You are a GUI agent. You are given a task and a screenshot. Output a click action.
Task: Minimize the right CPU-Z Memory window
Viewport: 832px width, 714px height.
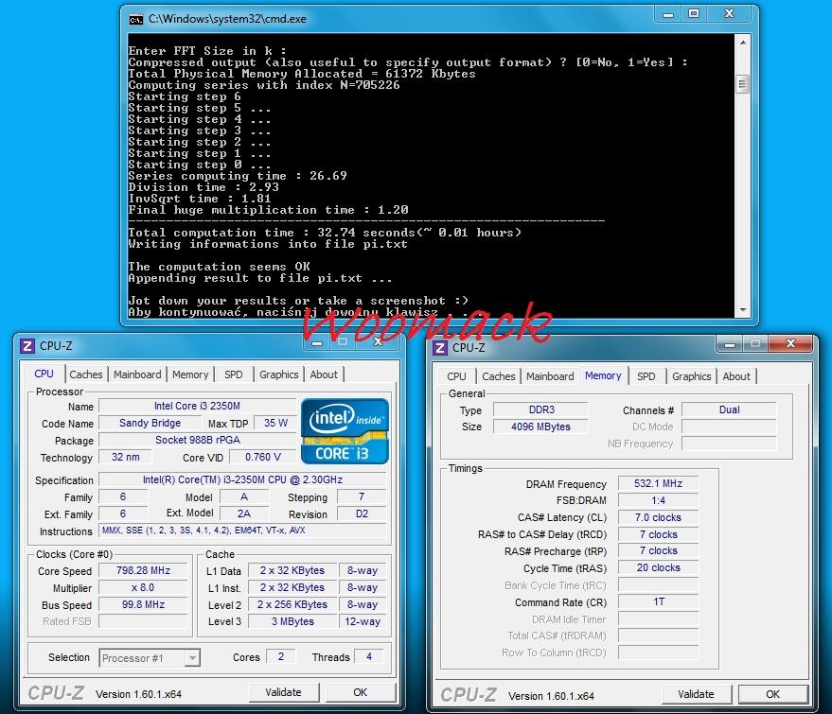click(x=730, y=344)
